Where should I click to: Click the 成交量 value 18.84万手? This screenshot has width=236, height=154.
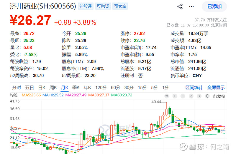(x=198, y=34)
